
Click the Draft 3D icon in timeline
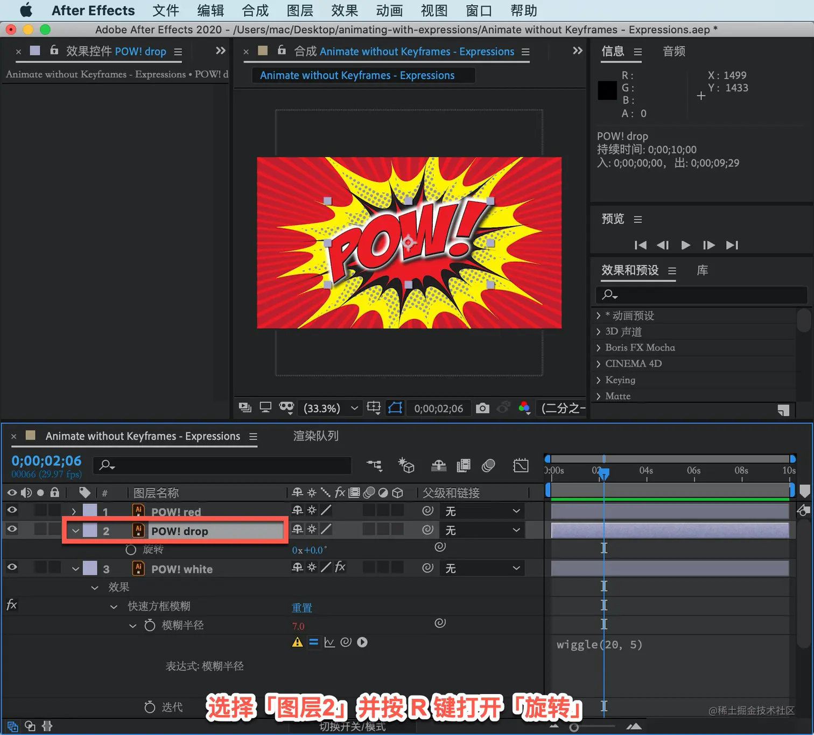[406, 465]
